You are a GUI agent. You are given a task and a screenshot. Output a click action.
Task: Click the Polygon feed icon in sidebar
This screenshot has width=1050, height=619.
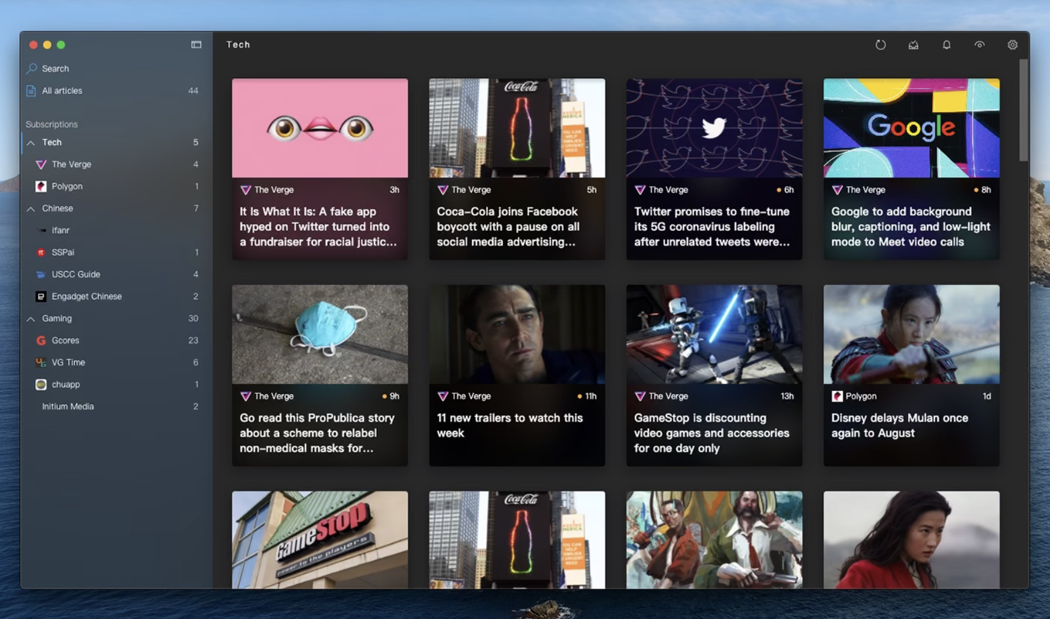(x=41, y=186)
